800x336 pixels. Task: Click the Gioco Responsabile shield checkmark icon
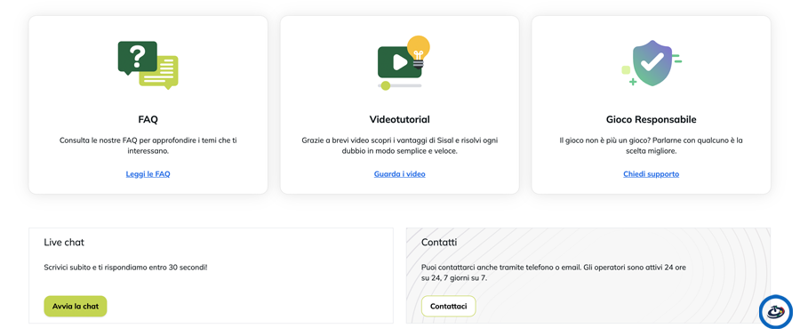click(652, 63)
